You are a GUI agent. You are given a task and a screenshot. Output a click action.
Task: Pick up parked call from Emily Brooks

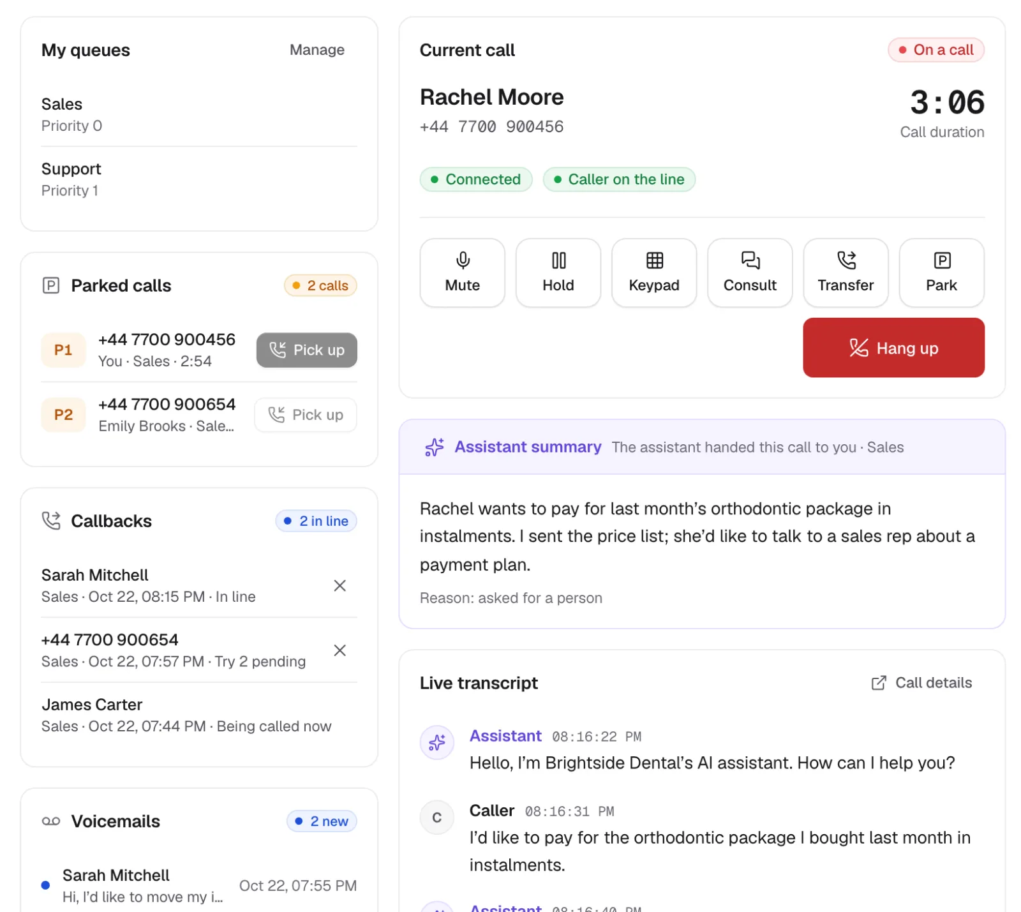[306, 415]
